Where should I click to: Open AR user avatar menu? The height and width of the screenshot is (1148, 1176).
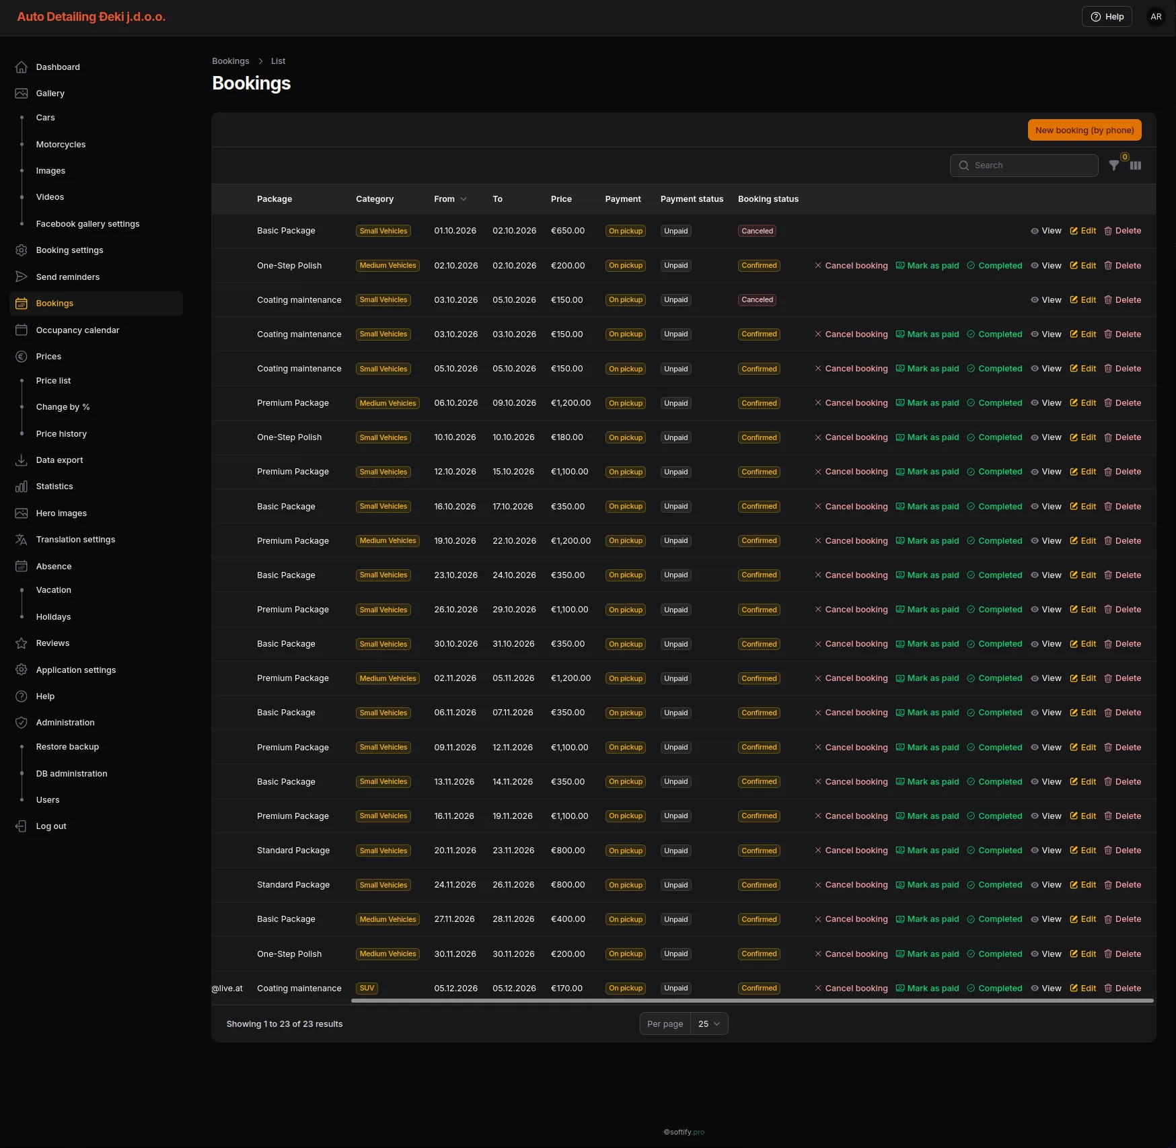pos(1156,17)
